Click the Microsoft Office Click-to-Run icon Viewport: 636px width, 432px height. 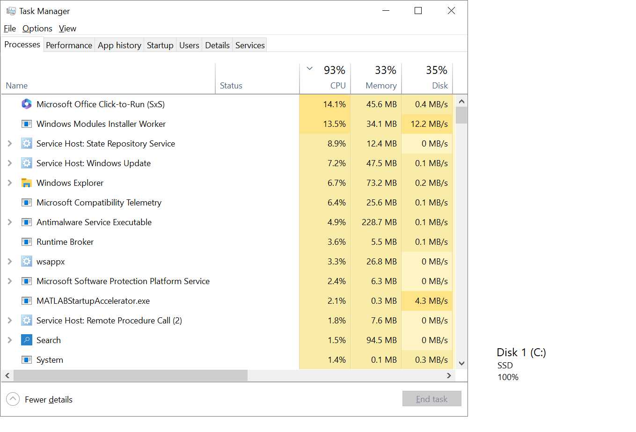[26, 104]
